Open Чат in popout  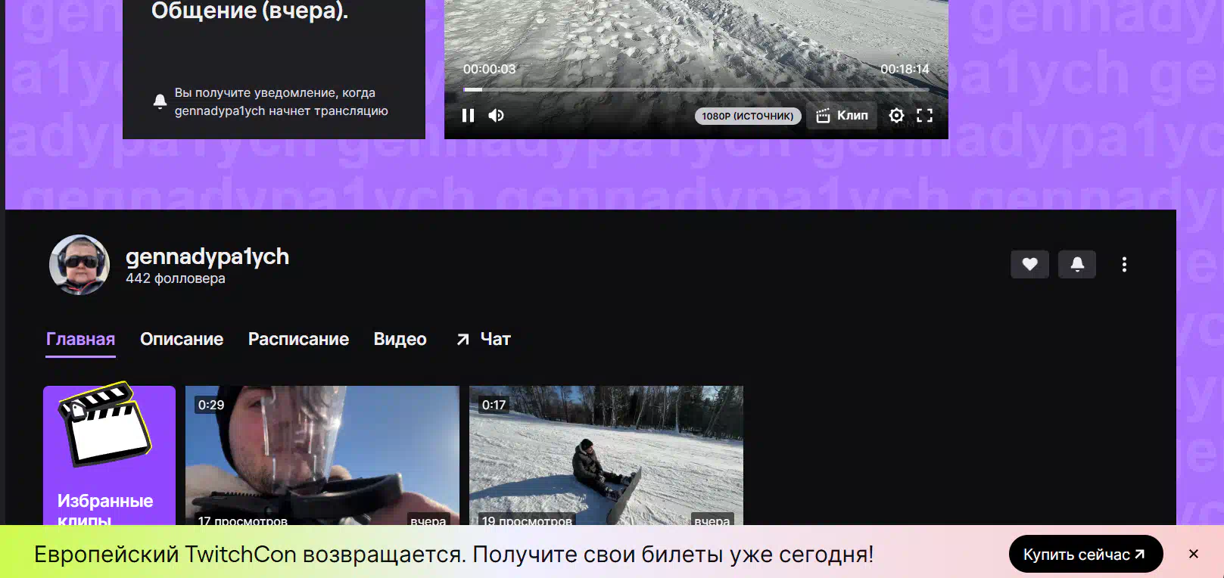tap(484, 339)
